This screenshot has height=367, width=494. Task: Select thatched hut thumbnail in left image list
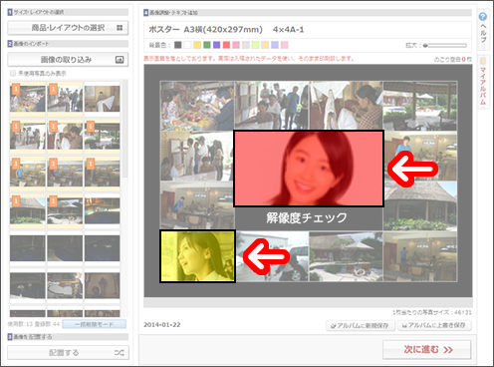[28, 210]
